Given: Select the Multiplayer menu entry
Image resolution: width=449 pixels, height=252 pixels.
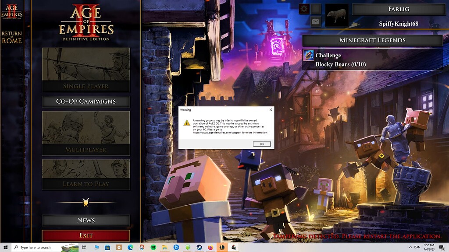Looking at the screenshot, I should [86, 149].
